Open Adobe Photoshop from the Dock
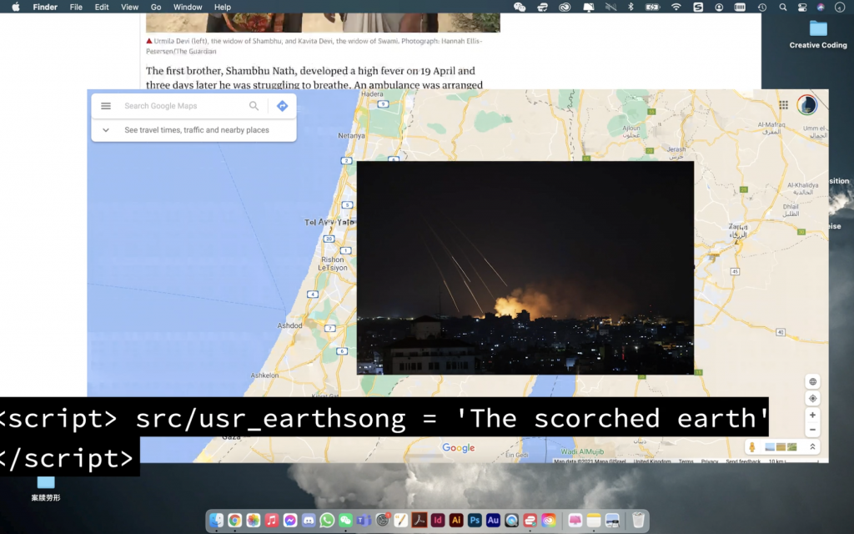This screenshot has height=534, width=854. pyautogui.click(x=475, y=521)
